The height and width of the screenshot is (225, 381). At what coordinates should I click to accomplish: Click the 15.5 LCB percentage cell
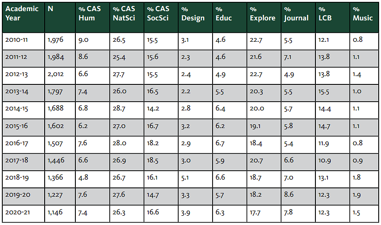pyautogui.click(x=332, y=91)
